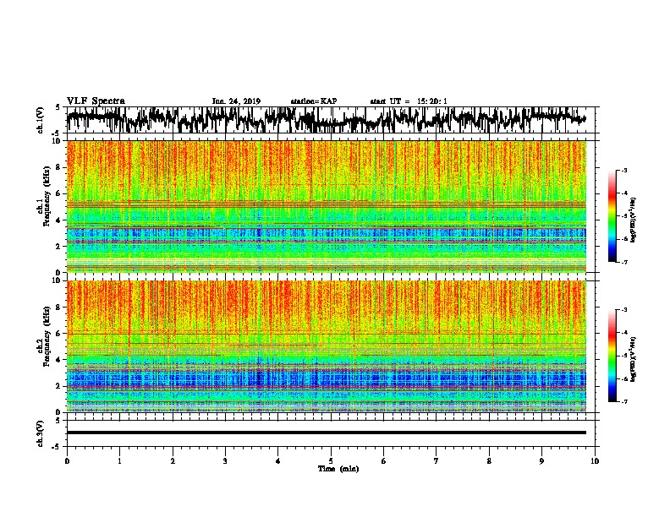Click the ch.2 frequency axis "8" tick label
This screenshot has width=670, height=517.
click(x=59, y=307)
